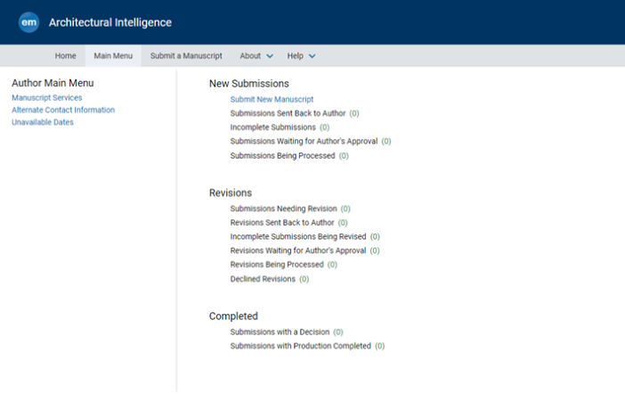
Task: Expand the About menu chevron
Action: click(270, 56)
